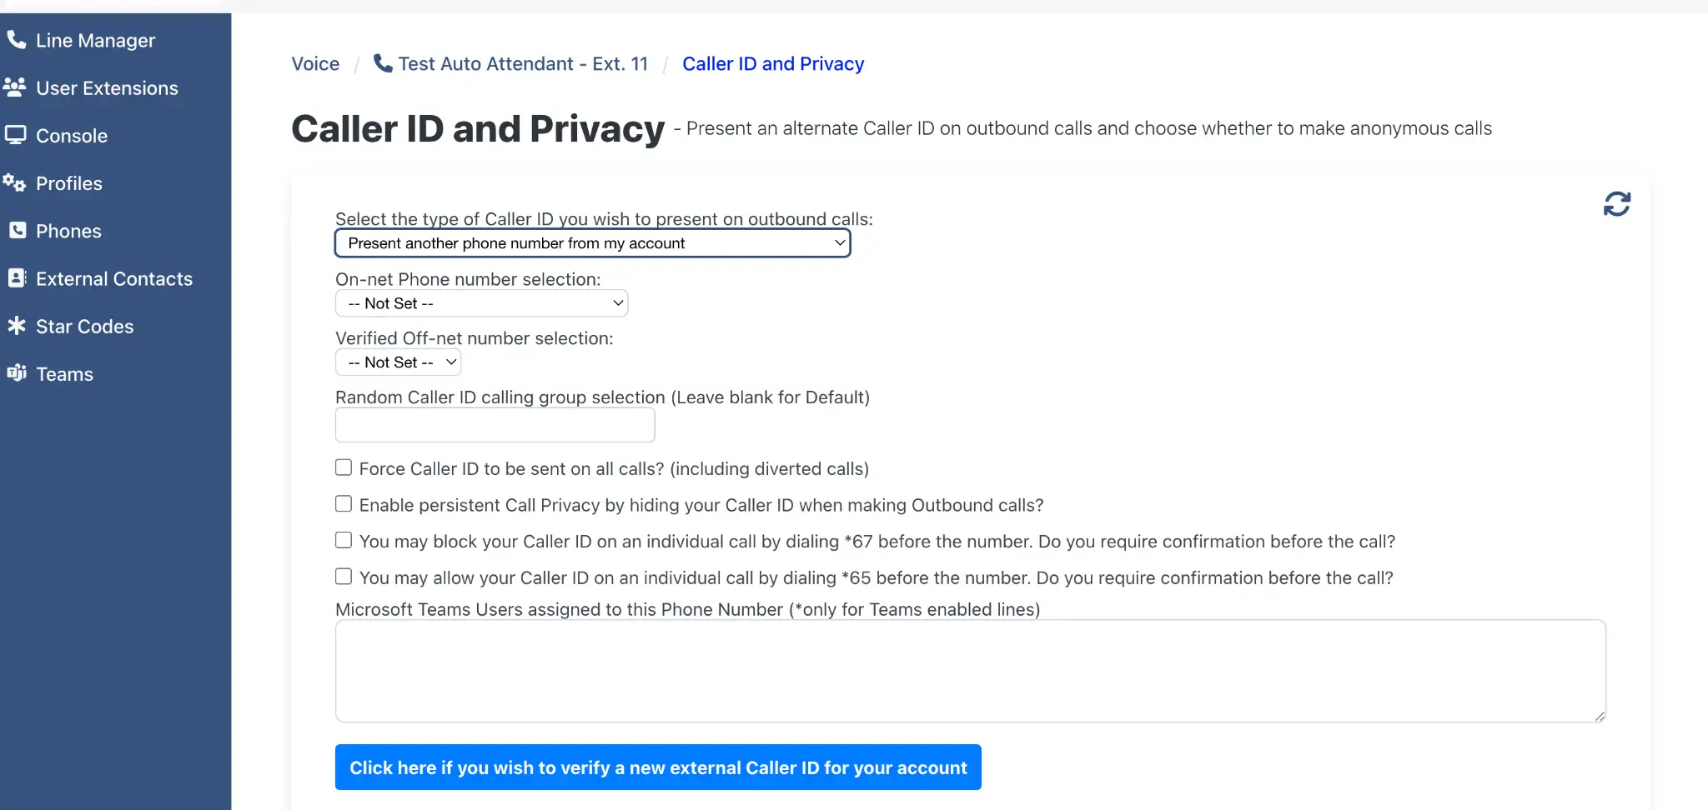Select the Teams megaphone icon
Screen dimensions: 1708x810
(x=16, y=373)
